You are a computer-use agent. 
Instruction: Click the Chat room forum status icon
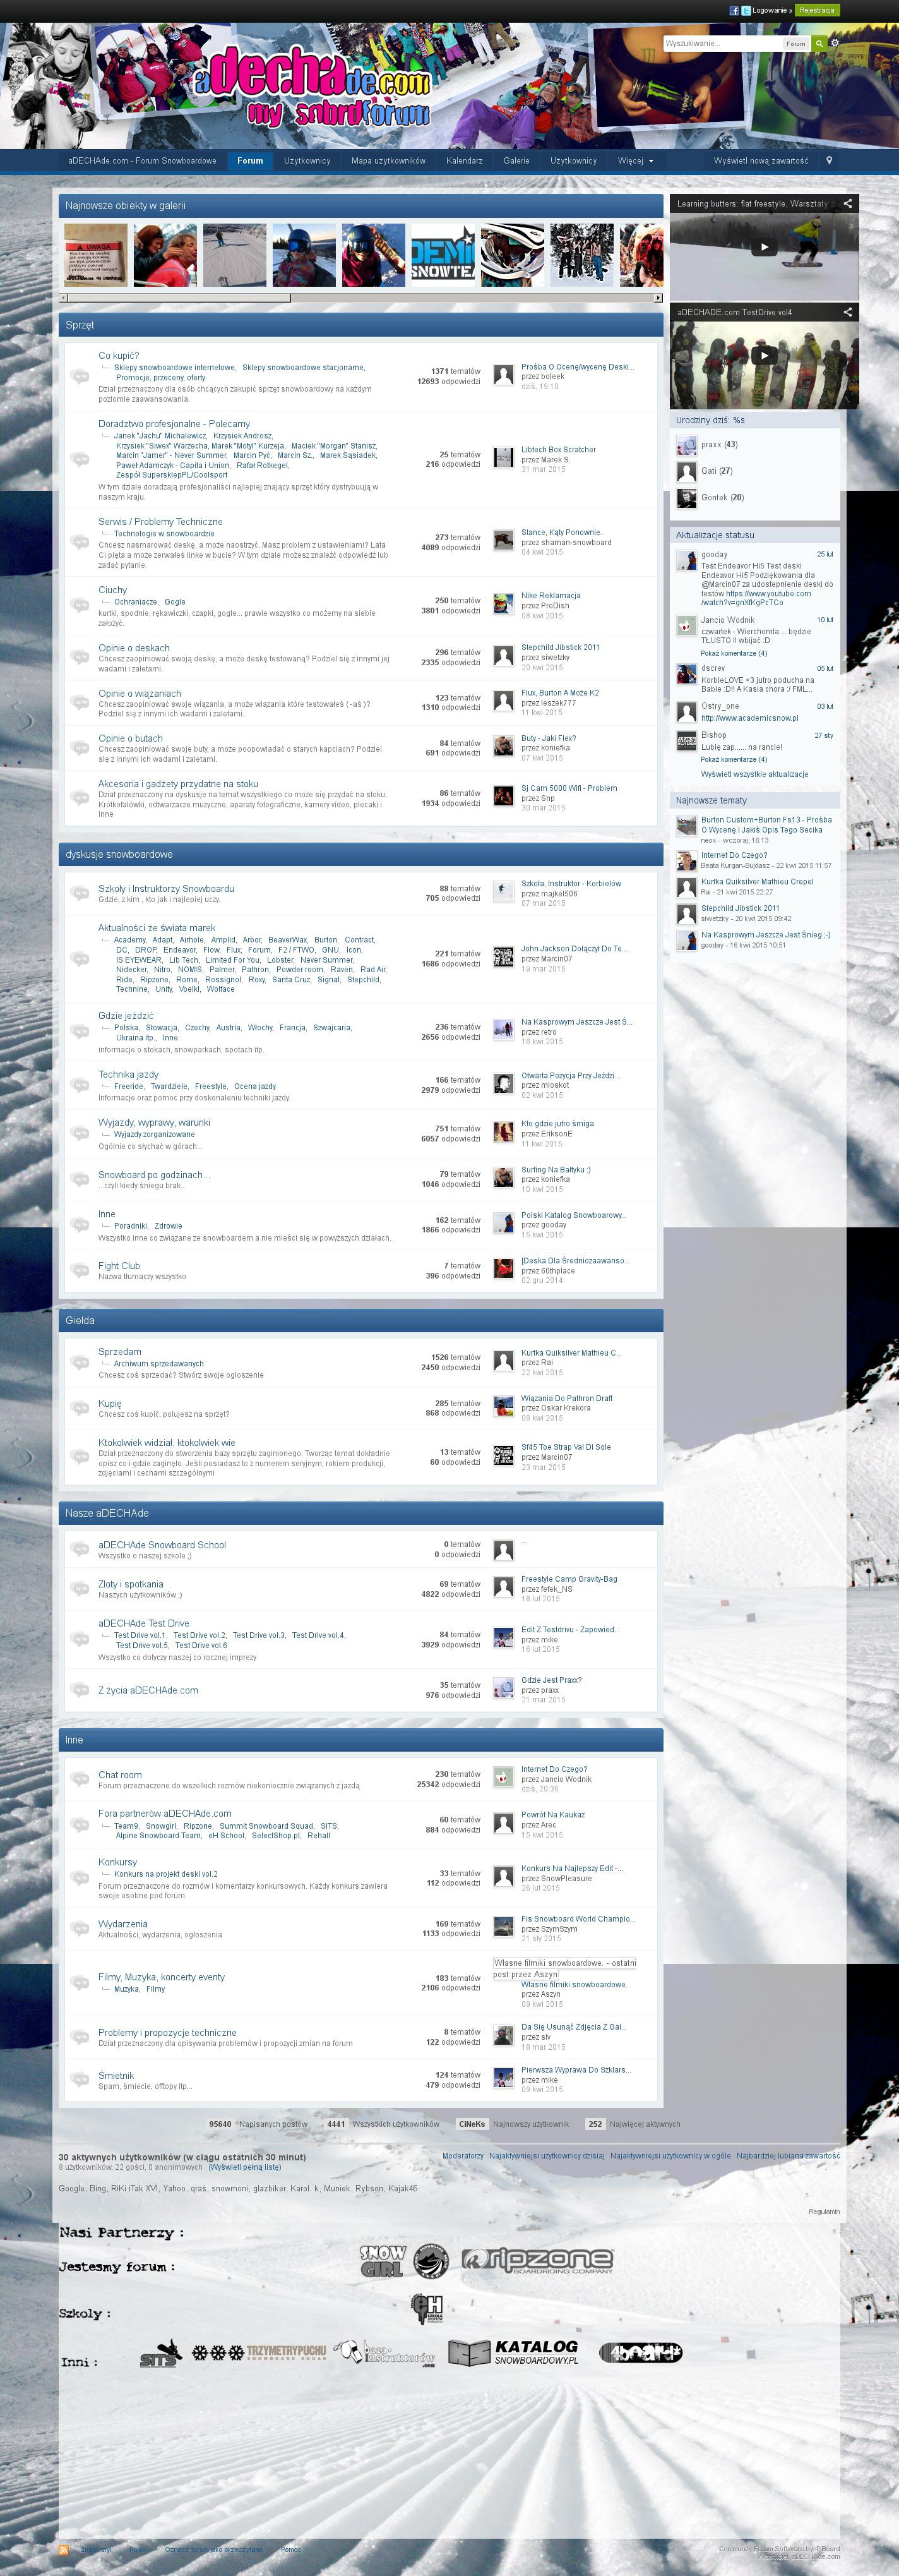[80, 1779]
